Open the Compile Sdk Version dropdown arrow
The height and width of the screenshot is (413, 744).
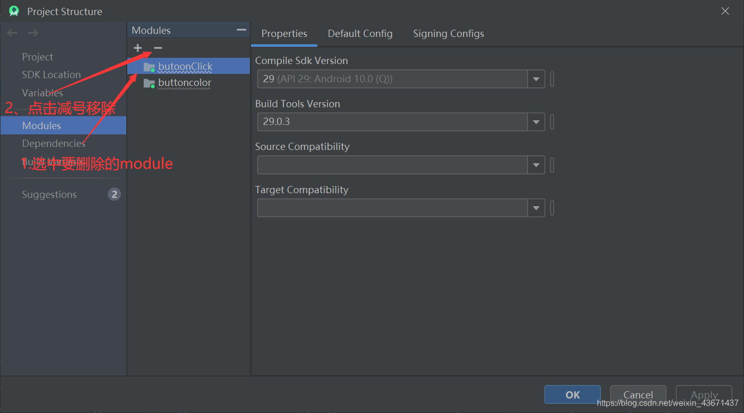pyautogui.click(x=536, y=79)
